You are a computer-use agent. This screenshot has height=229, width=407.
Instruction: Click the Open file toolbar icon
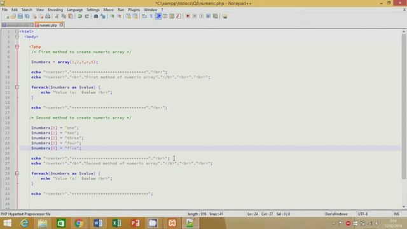click(13, 17)
